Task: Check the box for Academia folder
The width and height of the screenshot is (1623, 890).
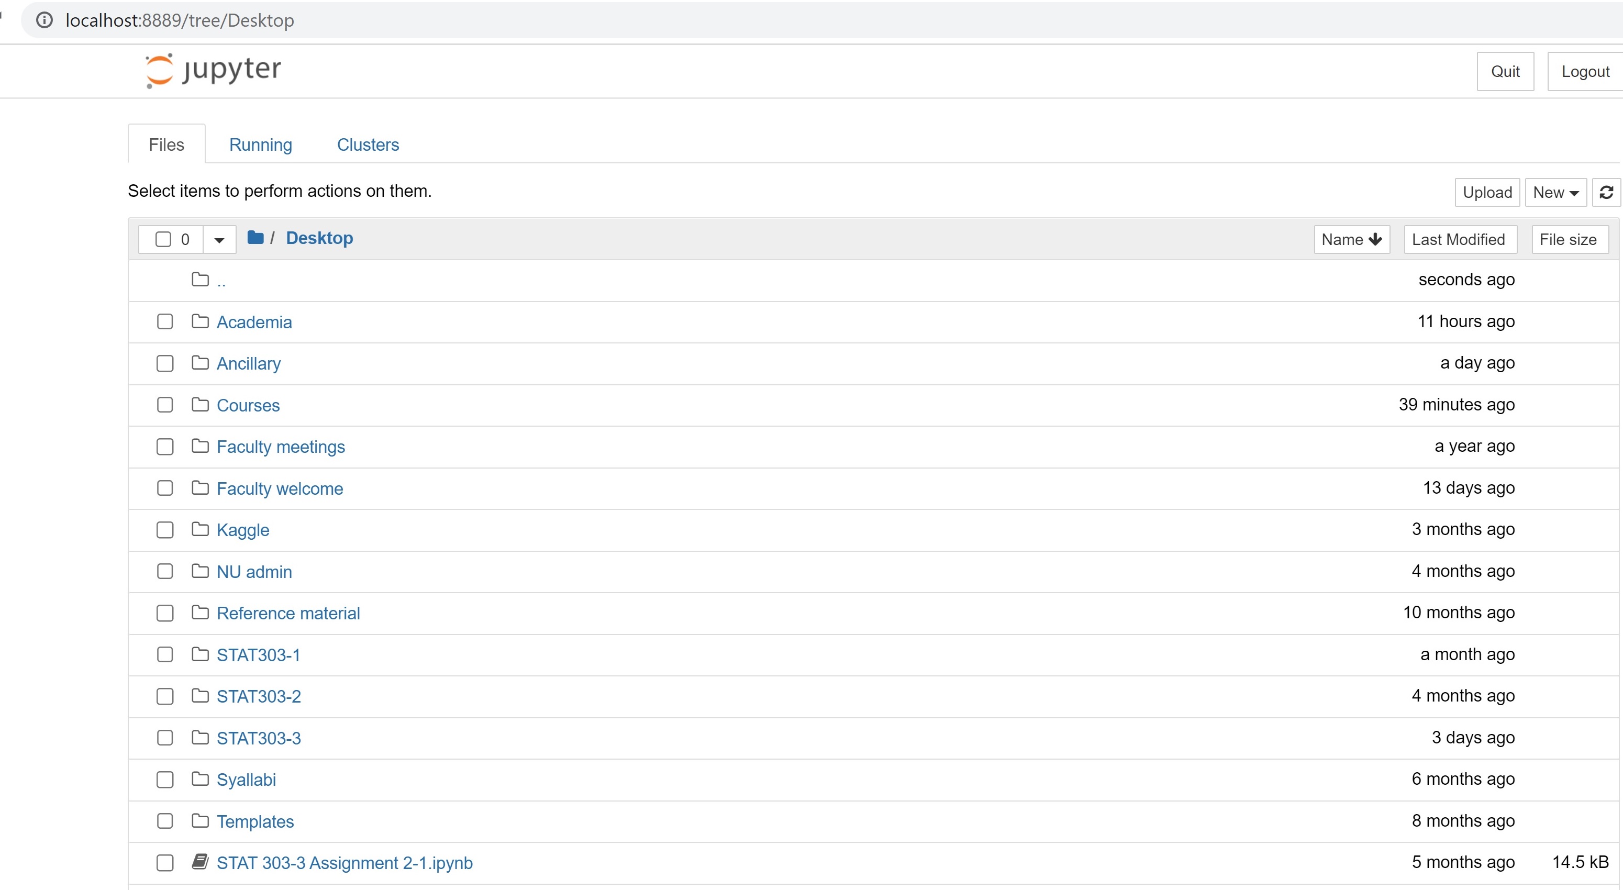Action: [x=164, y=322]
